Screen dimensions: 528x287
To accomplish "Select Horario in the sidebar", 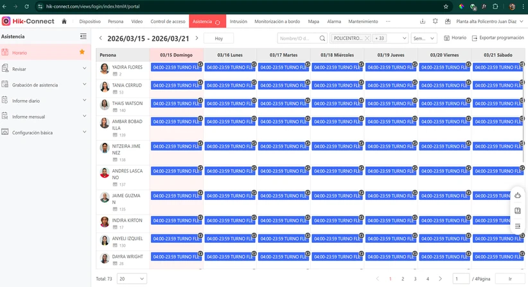I will [46, 53].
